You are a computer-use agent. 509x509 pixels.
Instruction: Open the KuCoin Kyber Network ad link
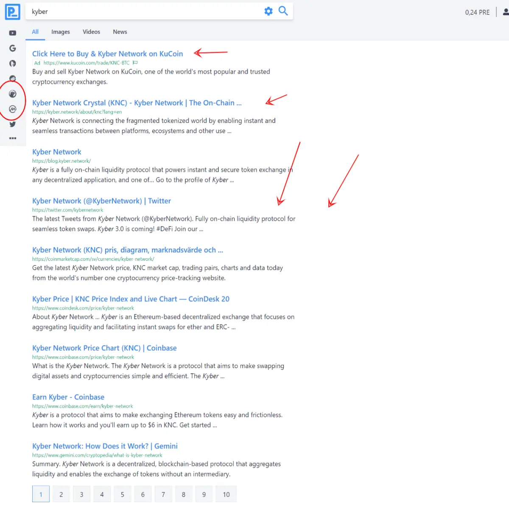[x=108, y=54]
